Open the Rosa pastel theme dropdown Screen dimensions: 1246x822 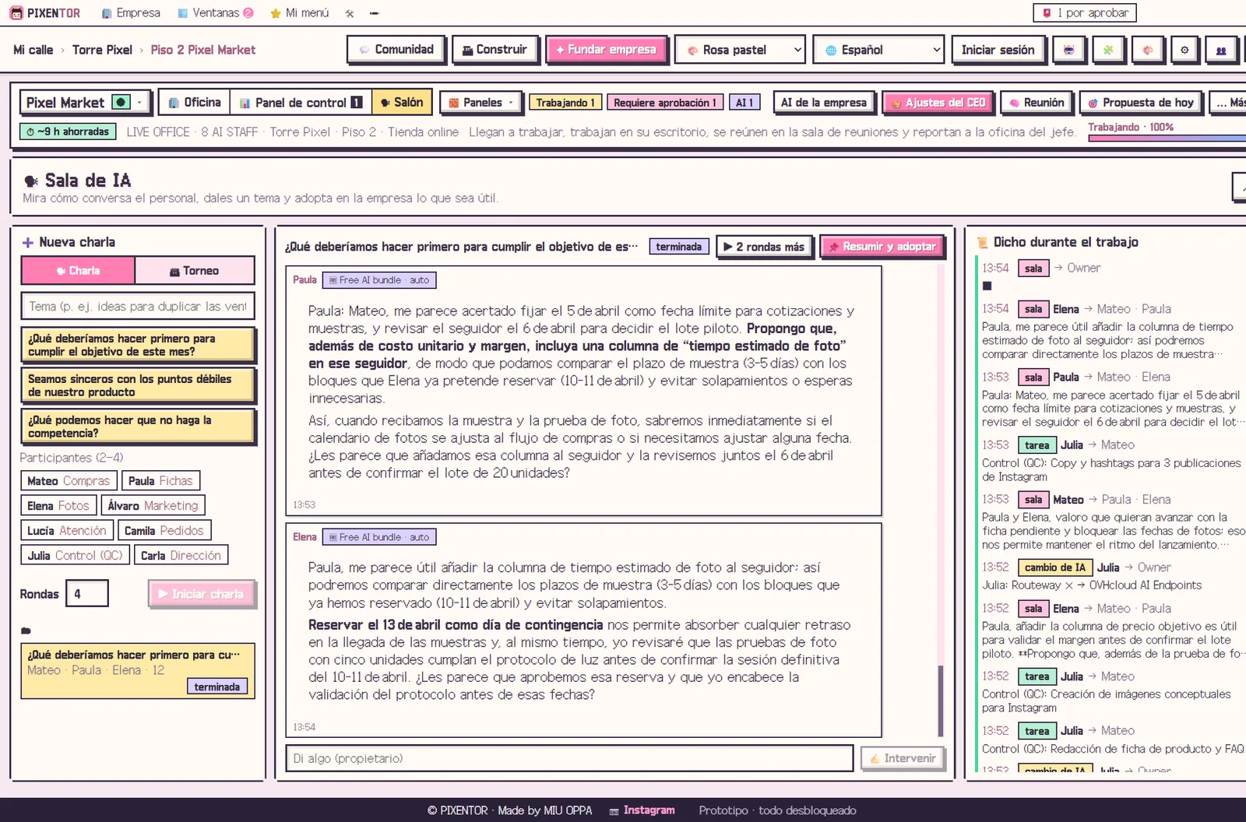point(740,50)
